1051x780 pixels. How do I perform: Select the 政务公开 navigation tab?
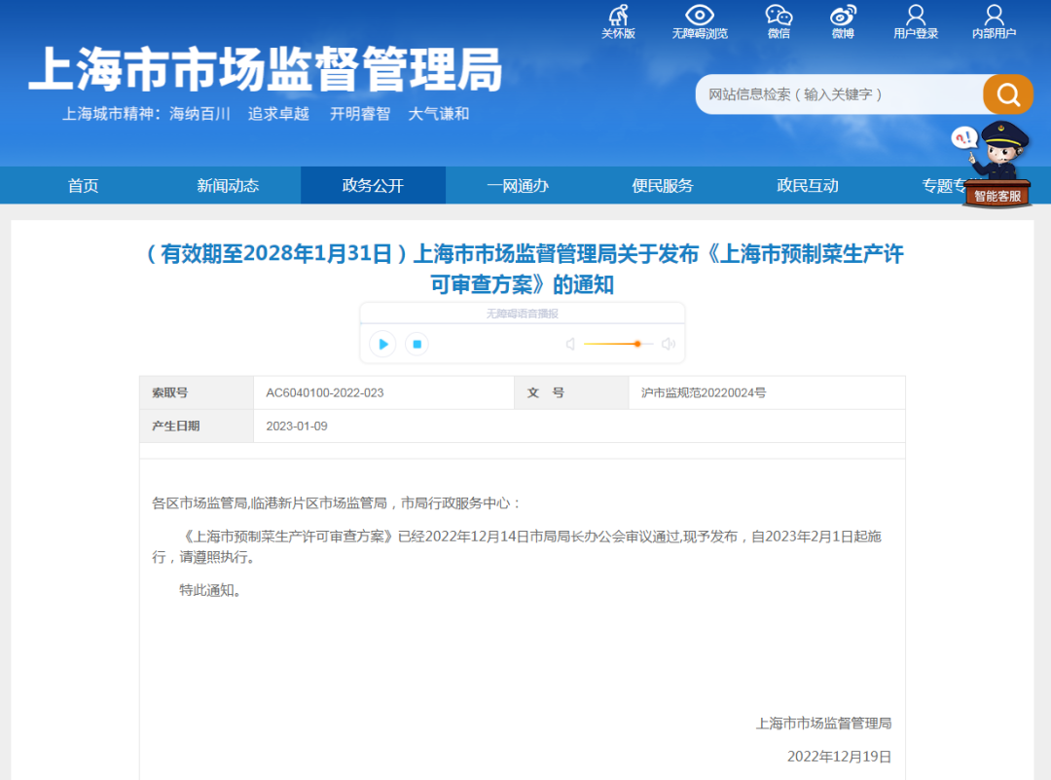click(x=373, y=185)
